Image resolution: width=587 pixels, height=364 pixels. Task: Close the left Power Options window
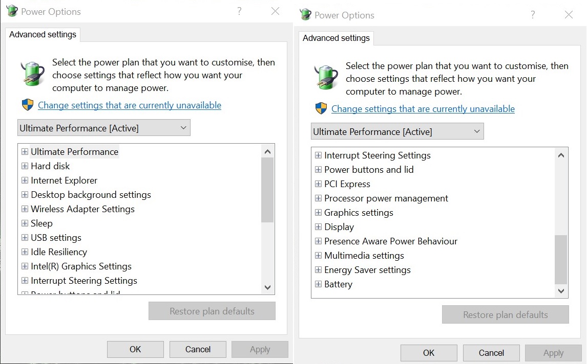coord(275,11)
